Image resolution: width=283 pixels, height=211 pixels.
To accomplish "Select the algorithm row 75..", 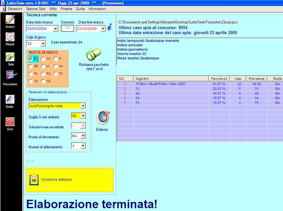I will (200, 103).
